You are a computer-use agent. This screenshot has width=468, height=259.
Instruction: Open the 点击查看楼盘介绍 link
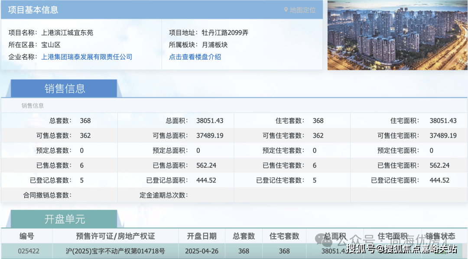click(x=195, y=57)
